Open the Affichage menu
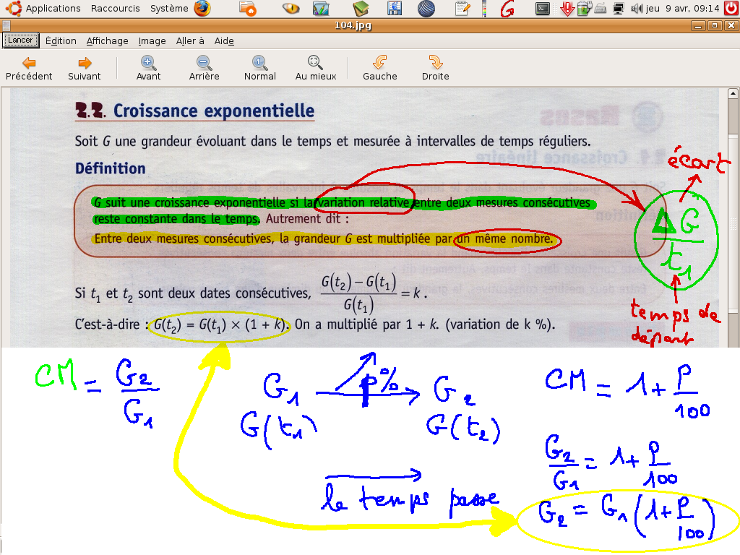 (x=107, y=41)
